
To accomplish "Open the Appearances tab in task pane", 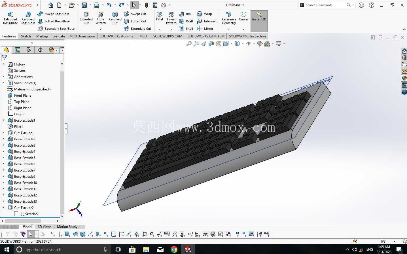I will point(404,78).
